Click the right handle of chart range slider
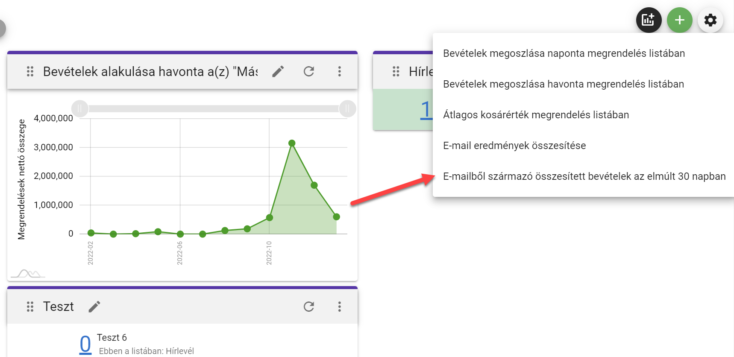Viewport: 734px width, 357px height. click(347, 109)
